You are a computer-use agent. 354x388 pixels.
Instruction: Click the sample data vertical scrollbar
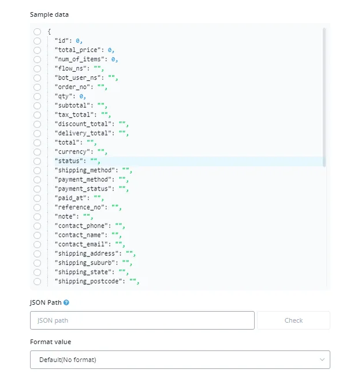[x=324, y=97]
